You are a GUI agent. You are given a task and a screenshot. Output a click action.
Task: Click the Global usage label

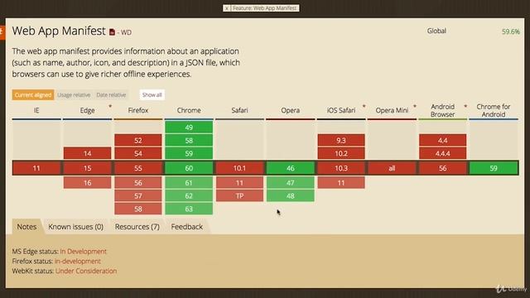[x=436, y=31]
